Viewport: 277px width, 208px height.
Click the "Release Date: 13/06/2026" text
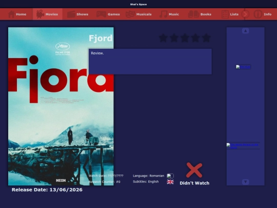point(47,190)
